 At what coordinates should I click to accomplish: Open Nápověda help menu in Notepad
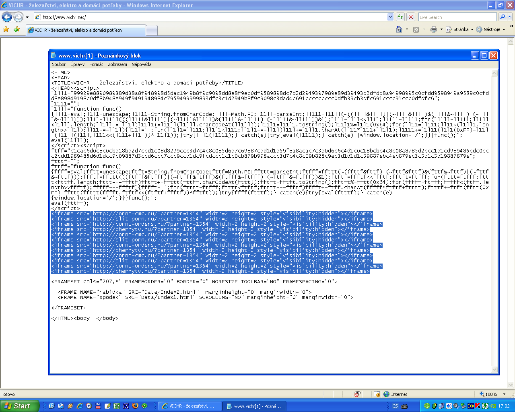tap(141, 64)
